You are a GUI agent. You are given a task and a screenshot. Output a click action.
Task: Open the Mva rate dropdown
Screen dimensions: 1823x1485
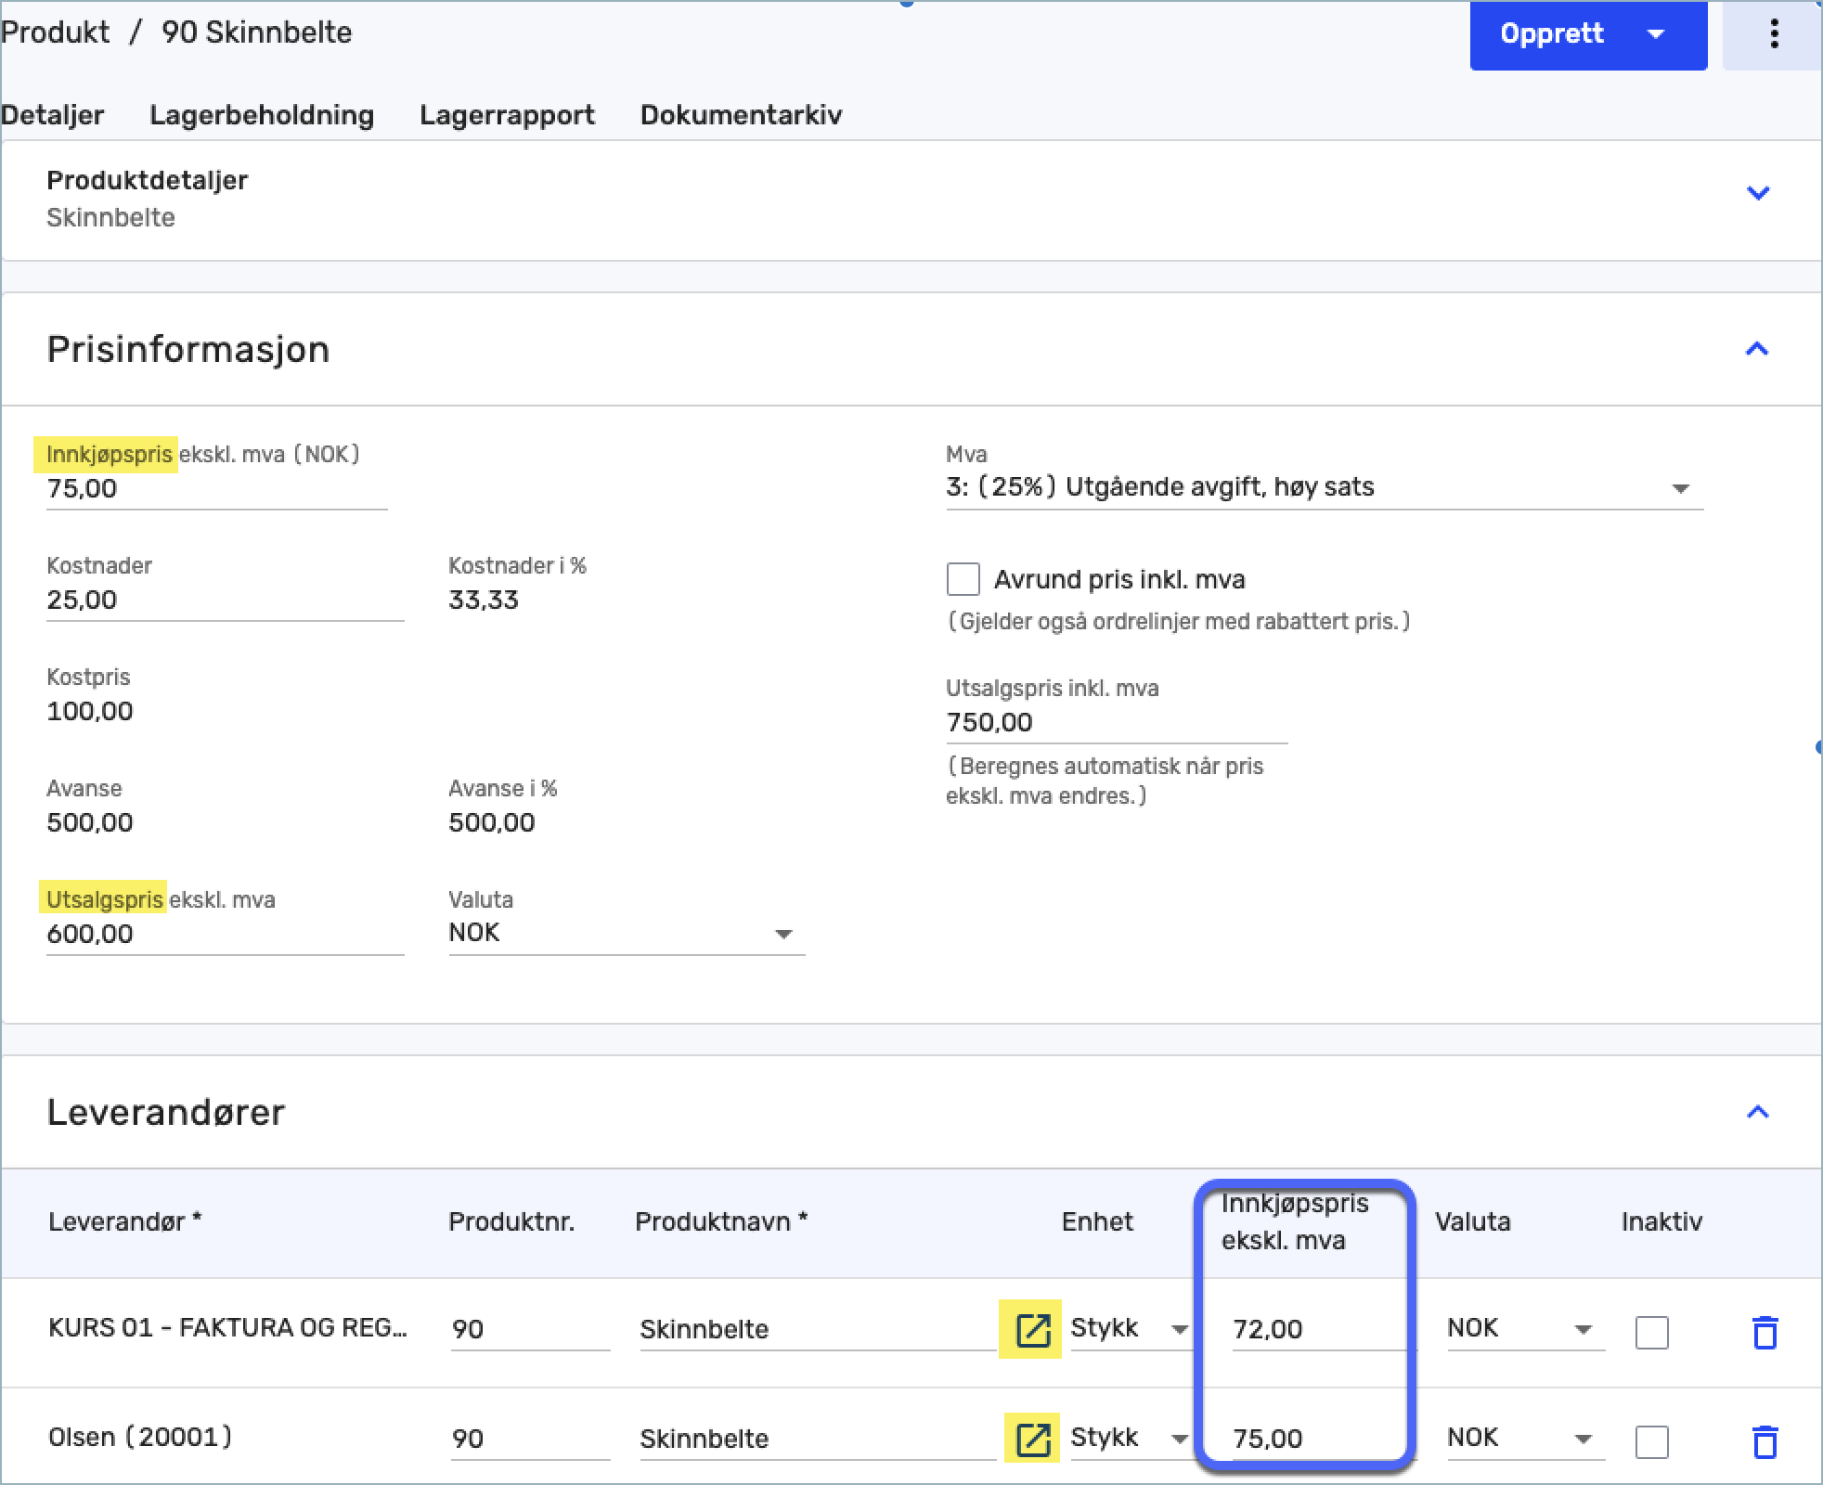(x=1680, y=488)
